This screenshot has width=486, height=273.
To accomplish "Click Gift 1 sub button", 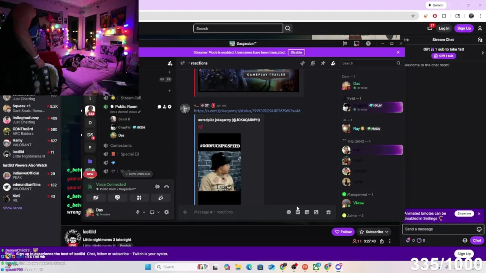I will [443, 56].
